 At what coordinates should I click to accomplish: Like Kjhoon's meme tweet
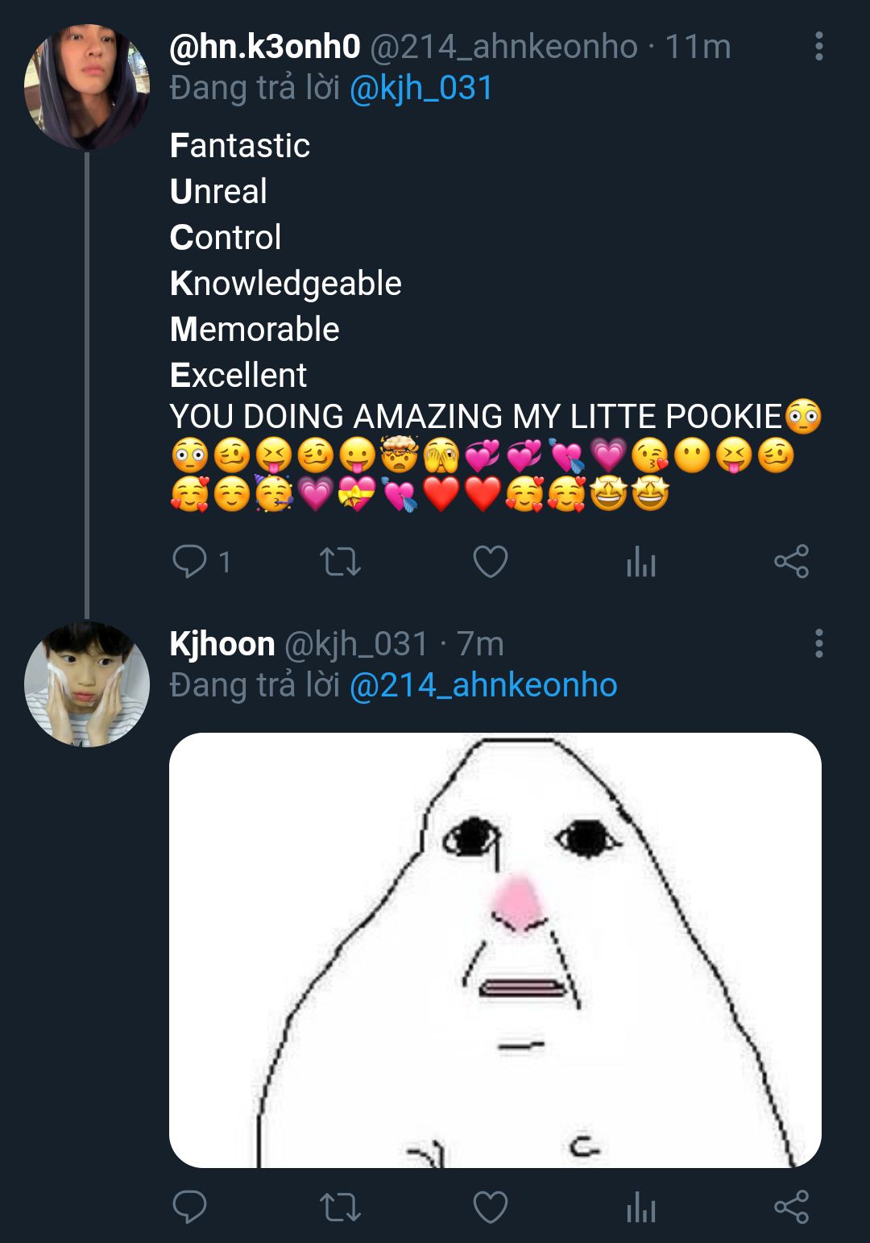coord(490,1208)
